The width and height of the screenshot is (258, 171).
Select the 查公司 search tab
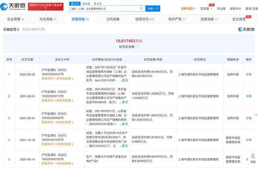pyautogui.click(x=75, y=4)
